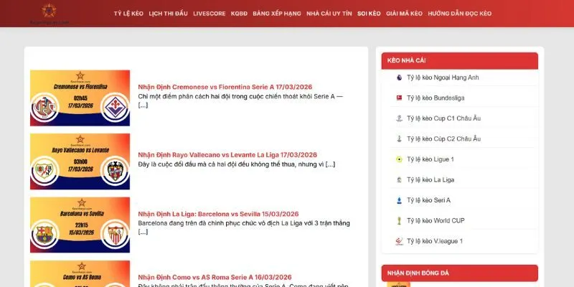This screenshot has width=574, height=287.
Task: Click the Europa League icon beside Cup C2
Action: click(399, 138)
